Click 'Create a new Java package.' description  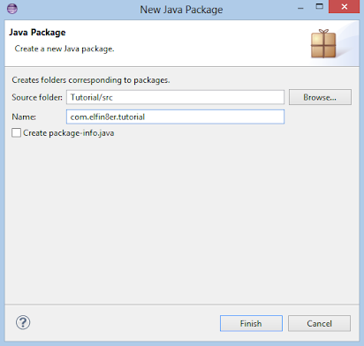pos(64,49)
